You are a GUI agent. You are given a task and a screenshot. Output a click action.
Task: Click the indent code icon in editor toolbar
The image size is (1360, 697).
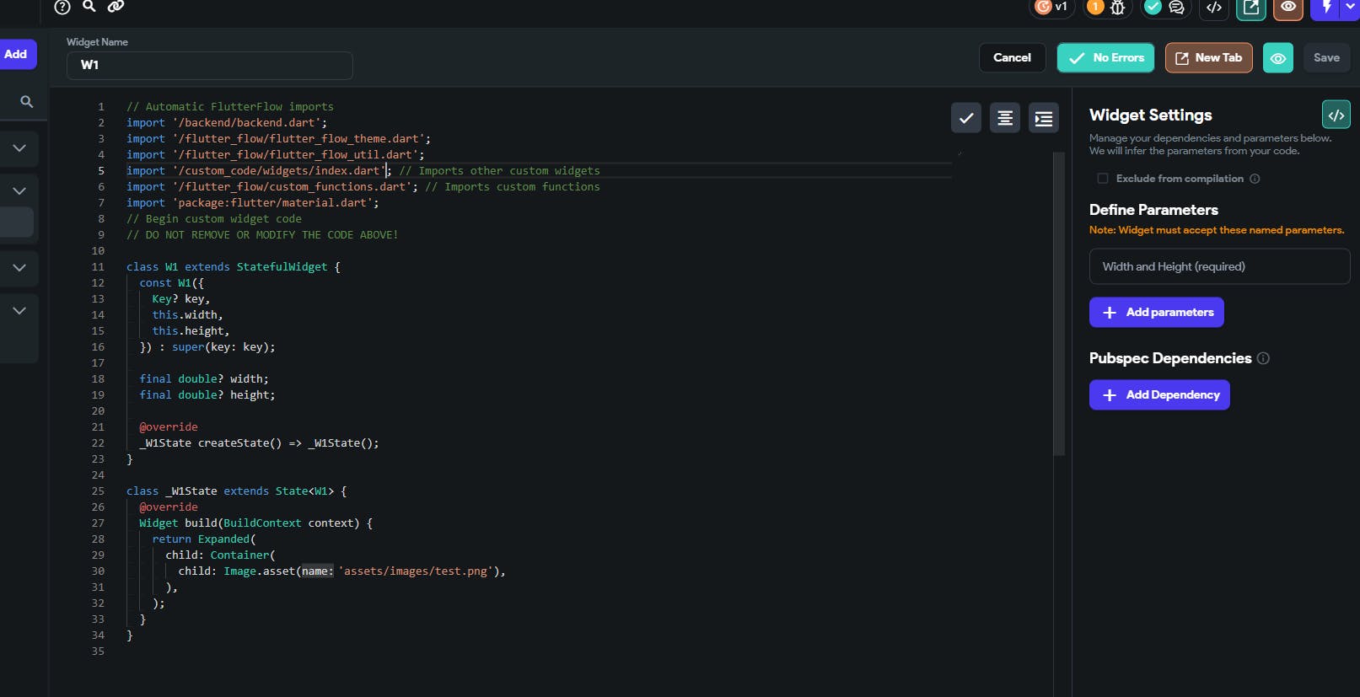(x=1044, y=118)
